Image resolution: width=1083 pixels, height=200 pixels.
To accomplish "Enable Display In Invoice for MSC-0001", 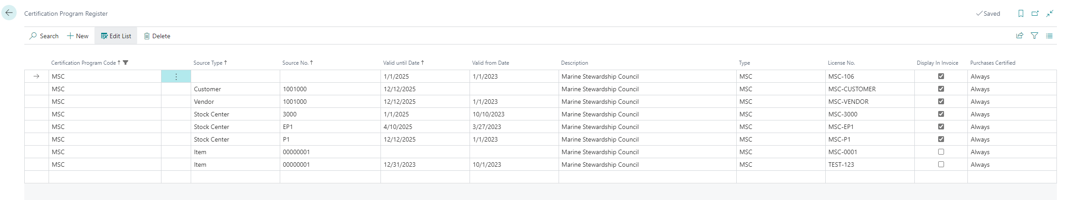I will (941, 152).
